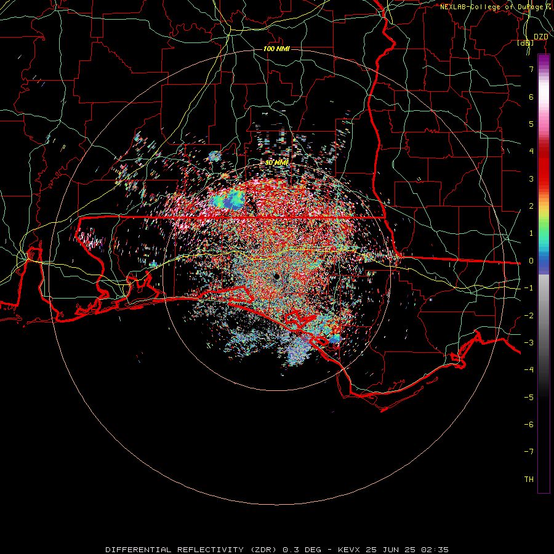Click the "-2" value on the color scale

click(529, 316)
